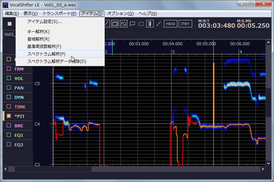
Task: Select the waveform display toolbar icon
Action: click(x=124, y=24)
